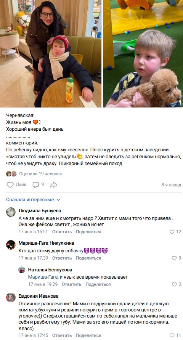Screen dimensions: 183x340
Task: Open Людмила Бушуева's avatar
Action: pos(11,212)
